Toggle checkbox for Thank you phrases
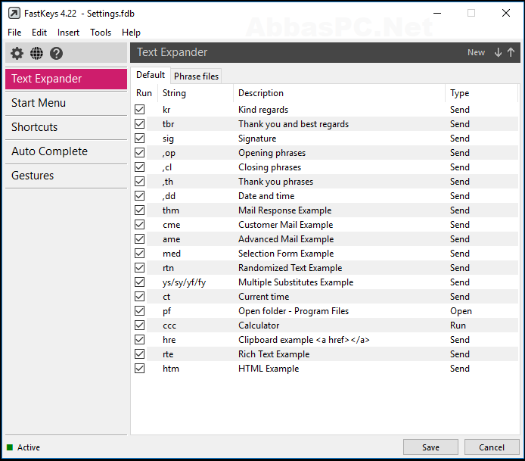The width and height of the screenshot is (525, 461). [140, 182]
